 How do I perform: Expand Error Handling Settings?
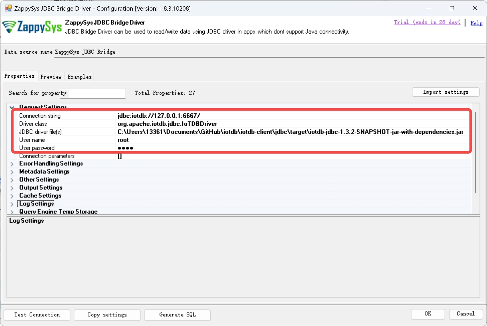click(x=12, y=164)
